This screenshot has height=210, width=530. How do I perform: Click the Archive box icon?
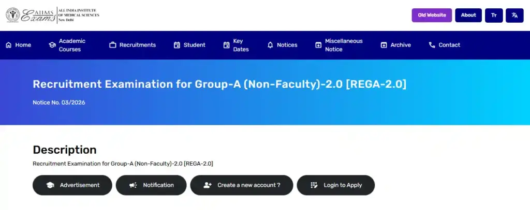tap(384, 45)
